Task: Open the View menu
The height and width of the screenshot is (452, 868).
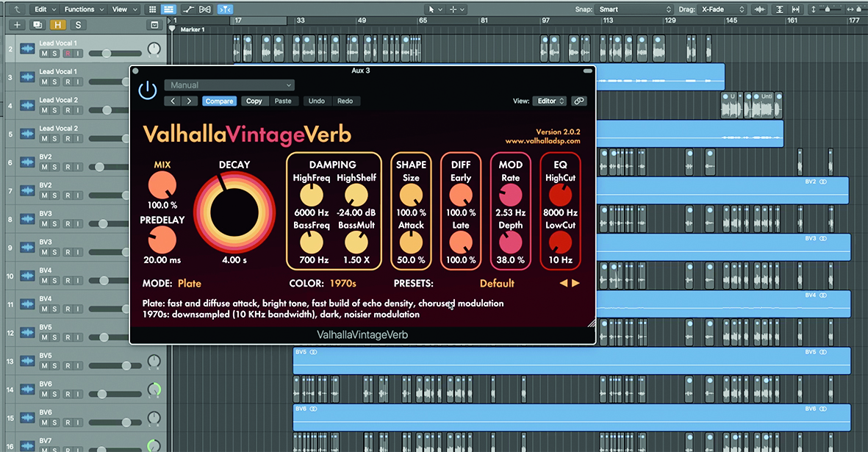Action: pos(124,10)
